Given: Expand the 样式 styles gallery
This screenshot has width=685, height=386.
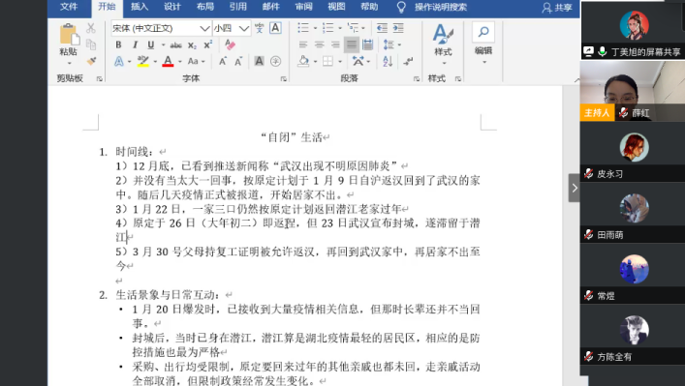Looking at the screenshot, I should 443,45.
